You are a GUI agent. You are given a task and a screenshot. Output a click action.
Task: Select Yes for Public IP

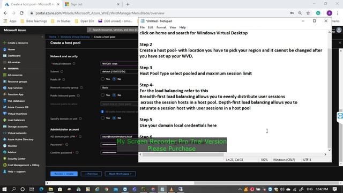pos(102,79)
